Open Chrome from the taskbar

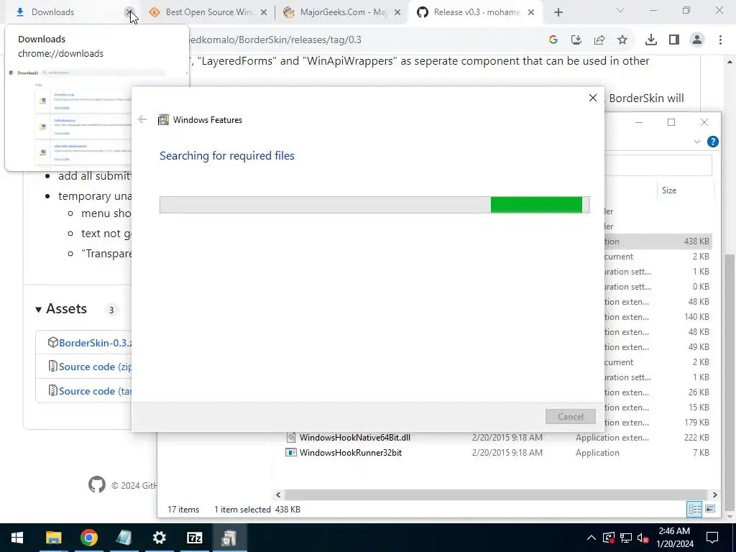coord(88,538)
